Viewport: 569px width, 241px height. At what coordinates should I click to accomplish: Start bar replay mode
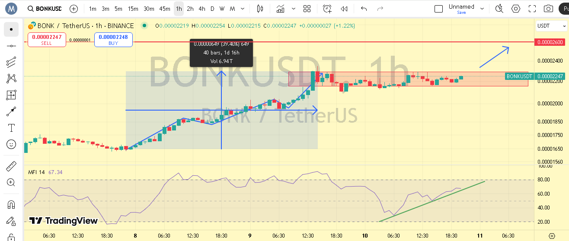344,9
